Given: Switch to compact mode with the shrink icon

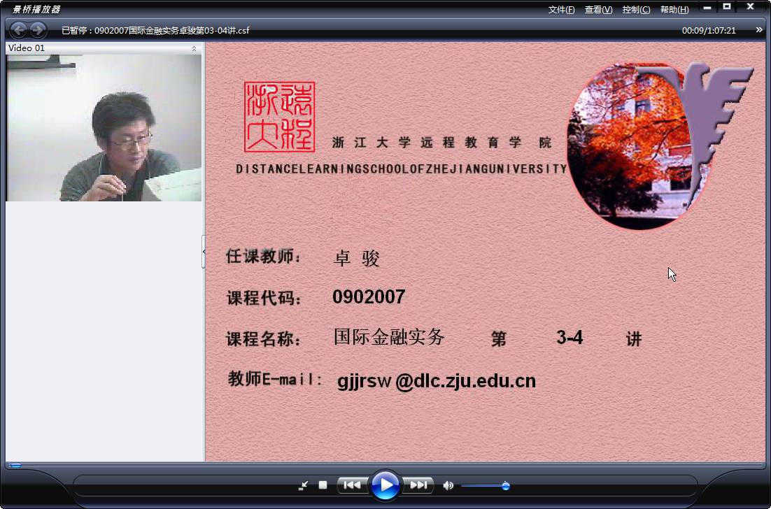Looking at the screenshot, I should coord(303,485).
